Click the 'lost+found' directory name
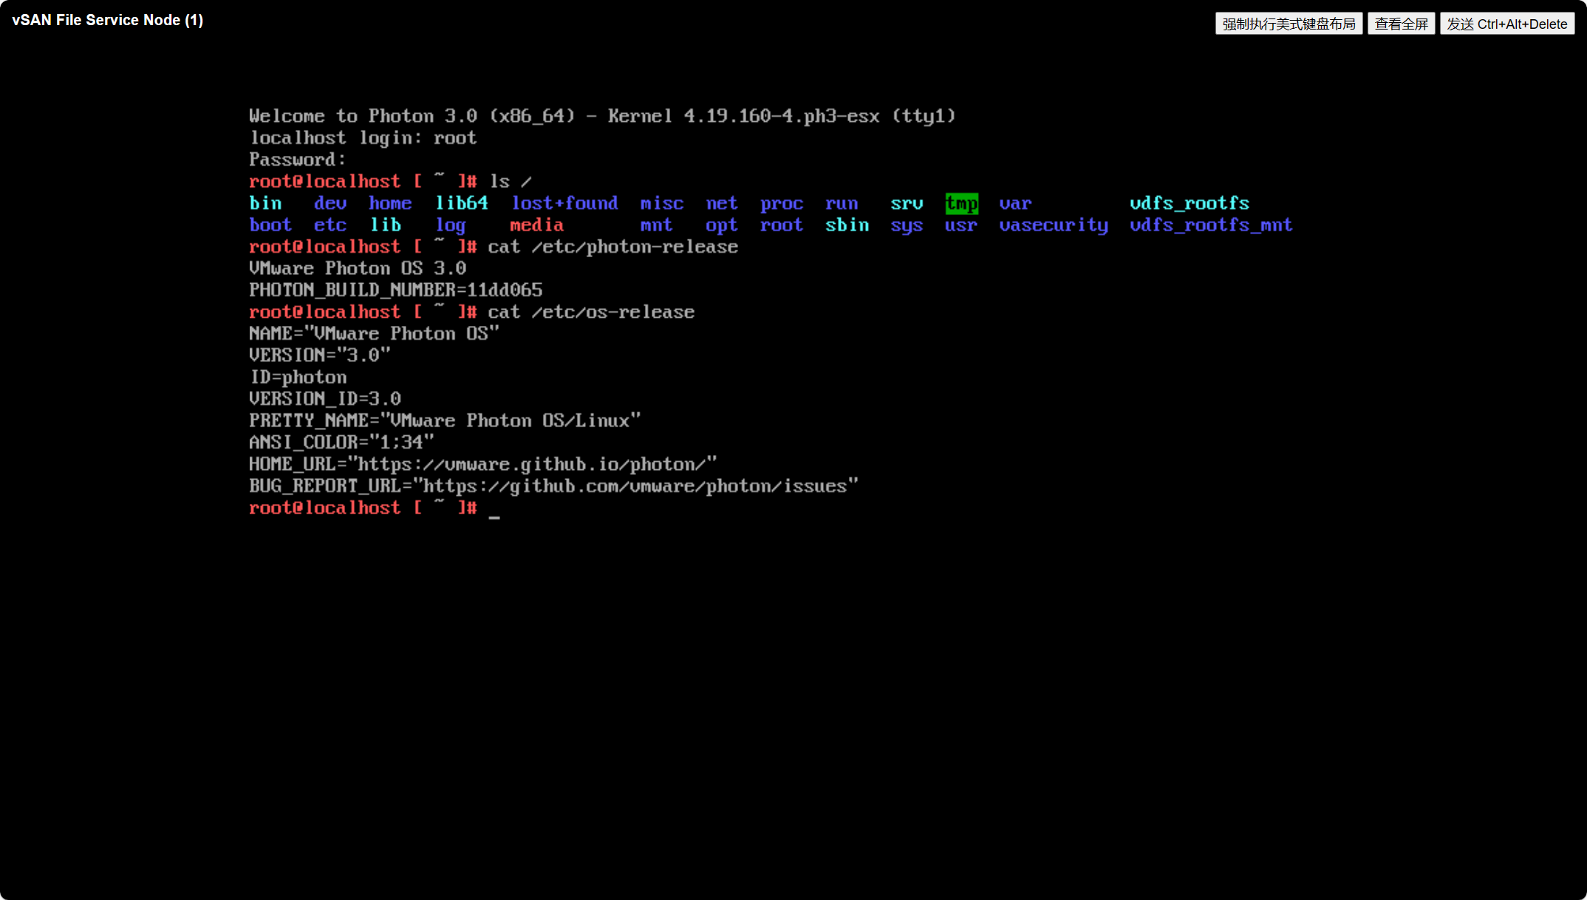The height and width of the screenshot is (900, 1587). pos(564,203)
